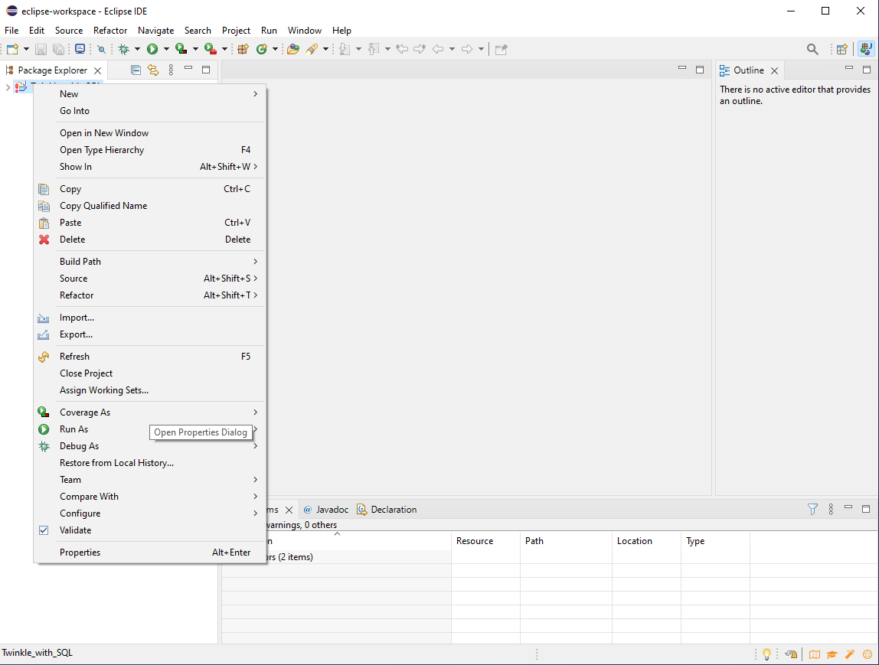Click the New wizard toolbar icon
Screen dimensions: 879x665
(12, 49)
